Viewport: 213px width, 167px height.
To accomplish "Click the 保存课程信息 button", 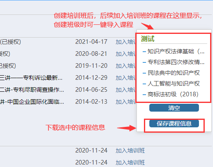I will 174,124.
